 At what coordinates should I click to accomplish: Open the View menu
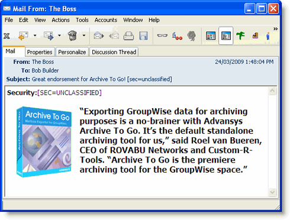point(40,20)
